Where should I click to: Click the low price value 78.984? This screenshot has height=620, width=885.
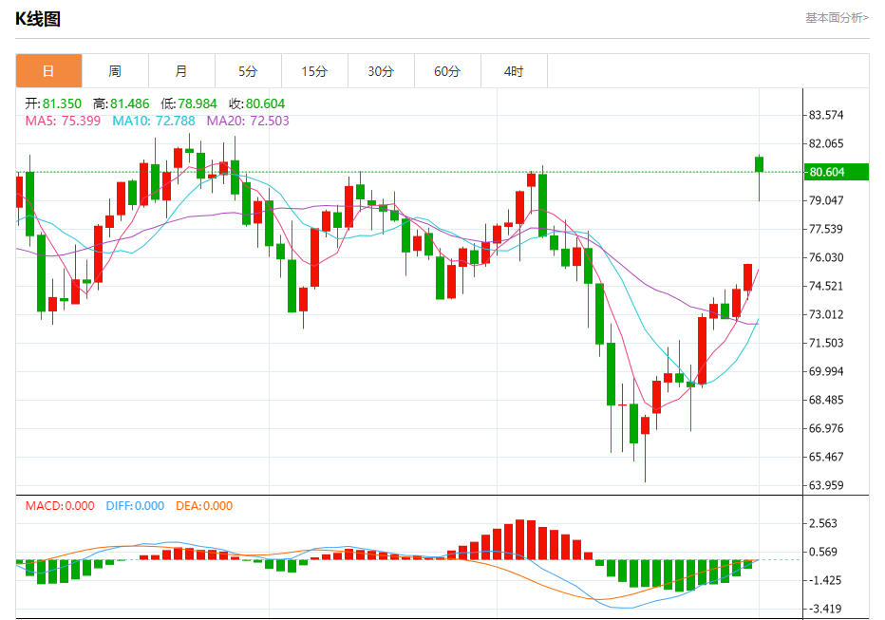[198, 103]
